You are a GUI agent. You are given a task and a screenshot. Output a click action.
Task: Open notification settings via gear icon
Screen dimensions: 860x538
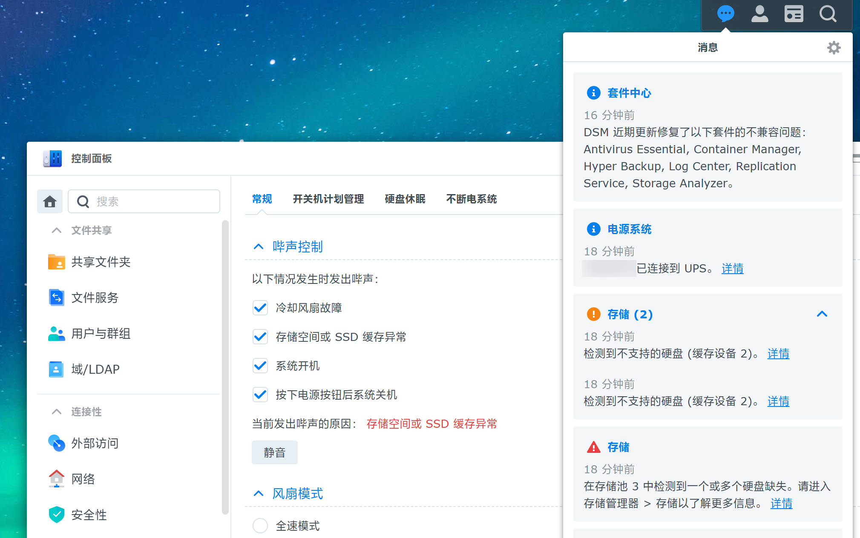(834, 48)
